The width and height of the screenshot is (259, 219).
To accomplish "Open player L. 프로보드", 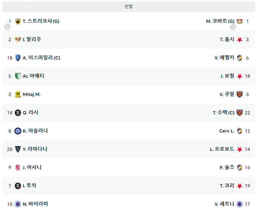I will point(222,149).
